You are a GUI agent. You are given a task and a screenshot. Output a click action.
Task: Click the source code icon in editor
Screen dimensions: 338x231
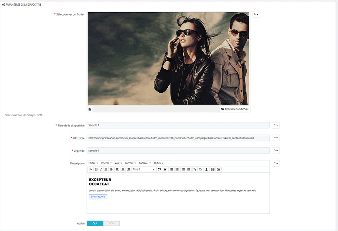coord(91,169)
